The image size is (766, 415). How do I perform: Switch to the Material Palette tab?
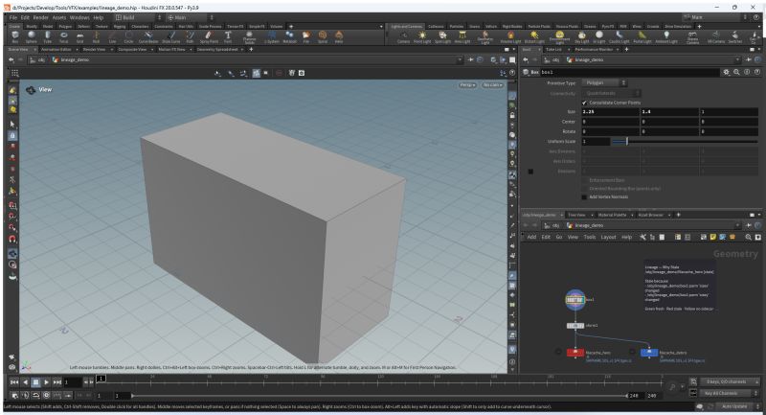[612, 215]
